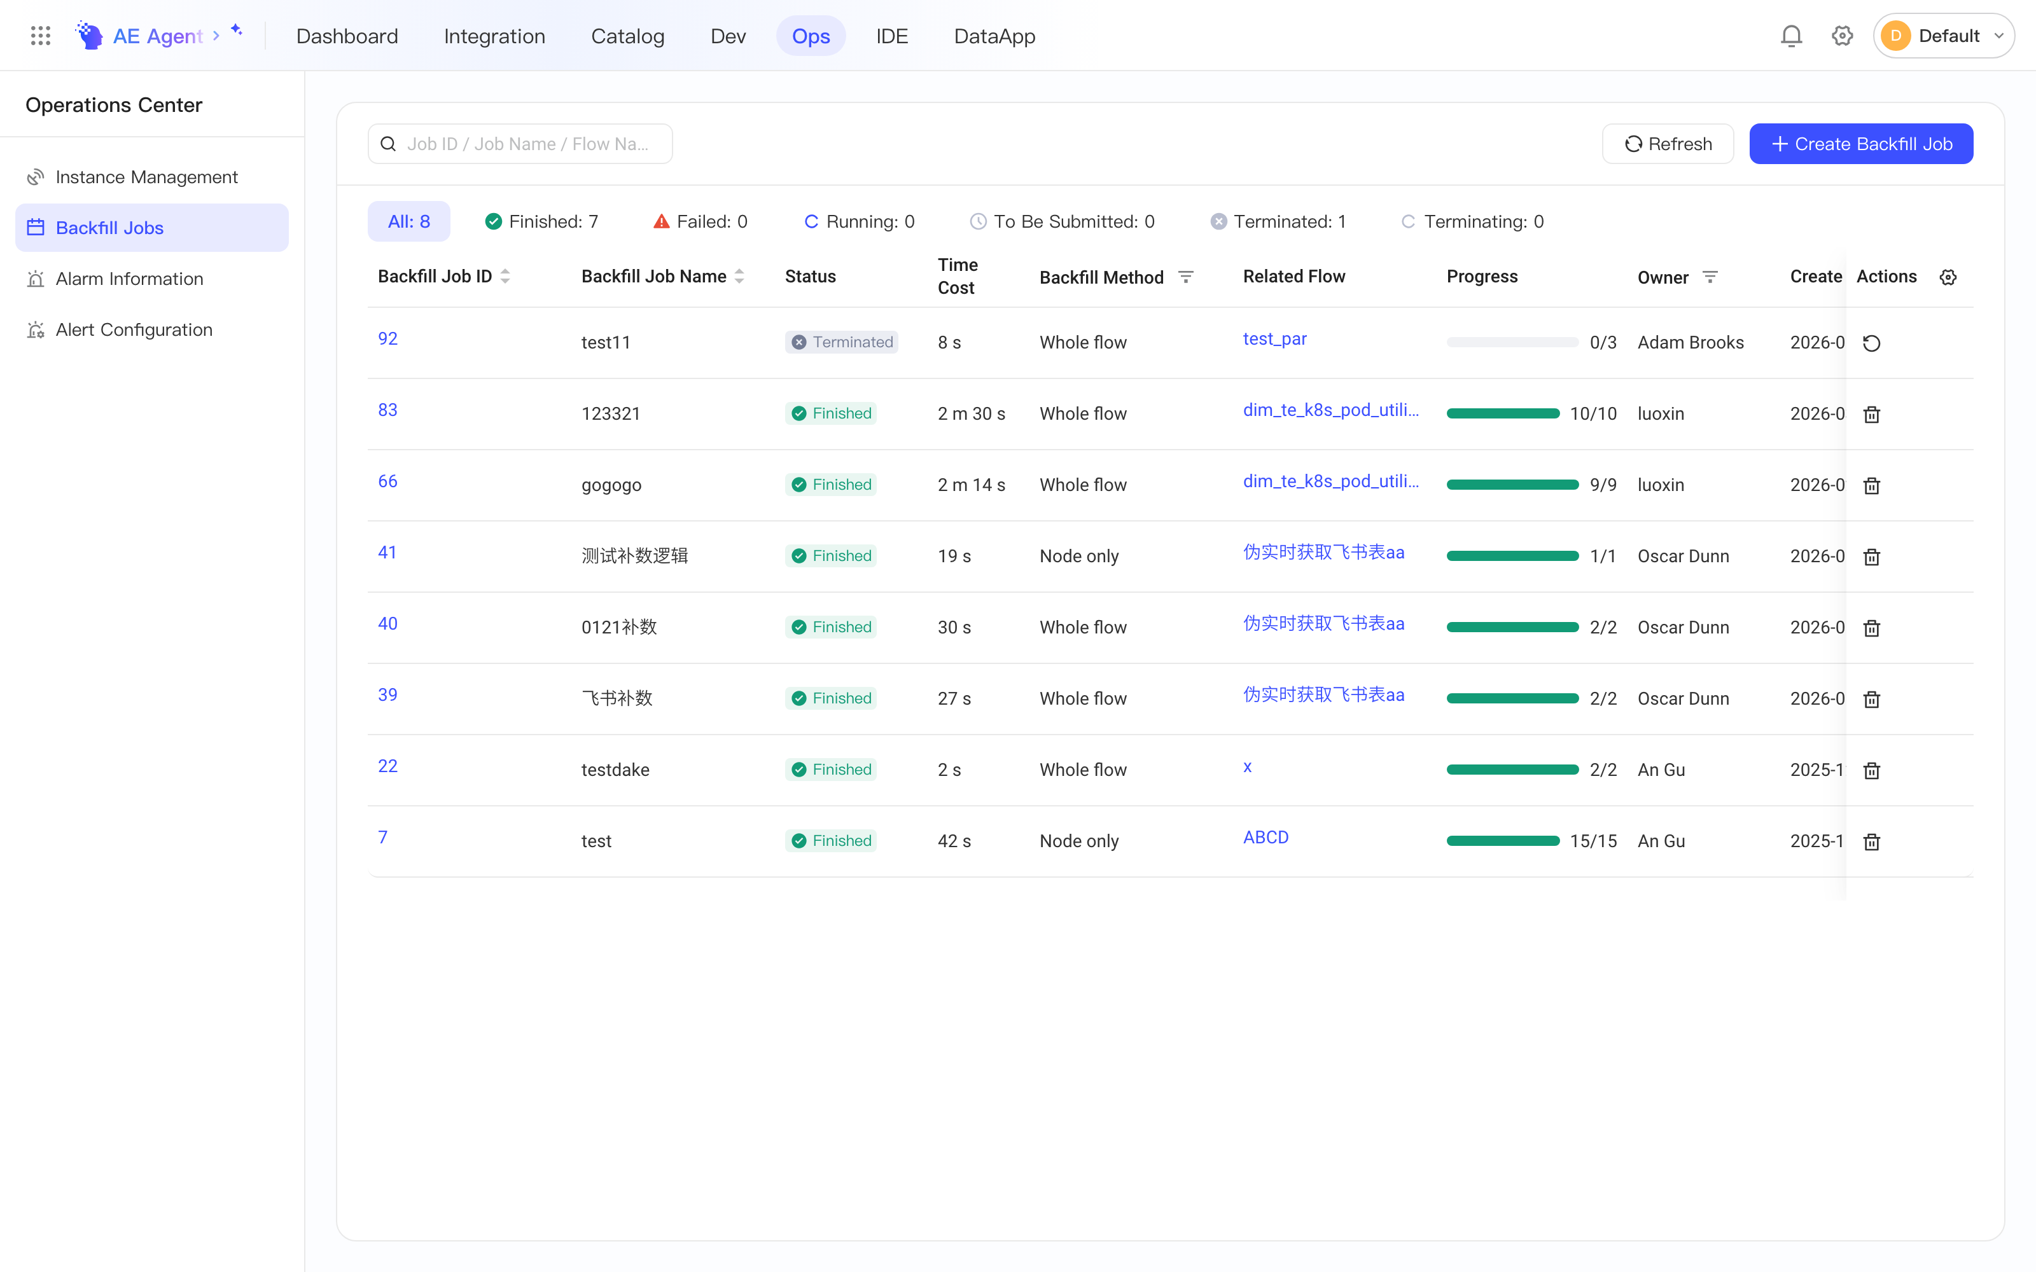Click the Refresh button
This screenshot has width=2036, height=1272.
(x=1667, y=144)
